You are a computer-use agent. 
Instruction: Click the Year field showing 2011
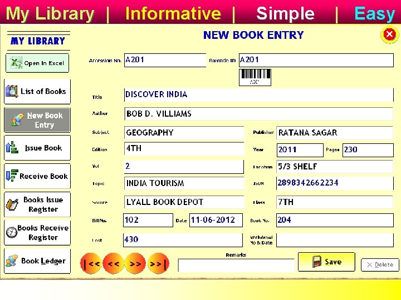pyautogui.click(x=300, y=150)
